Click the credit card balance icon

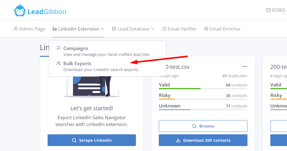268,10
